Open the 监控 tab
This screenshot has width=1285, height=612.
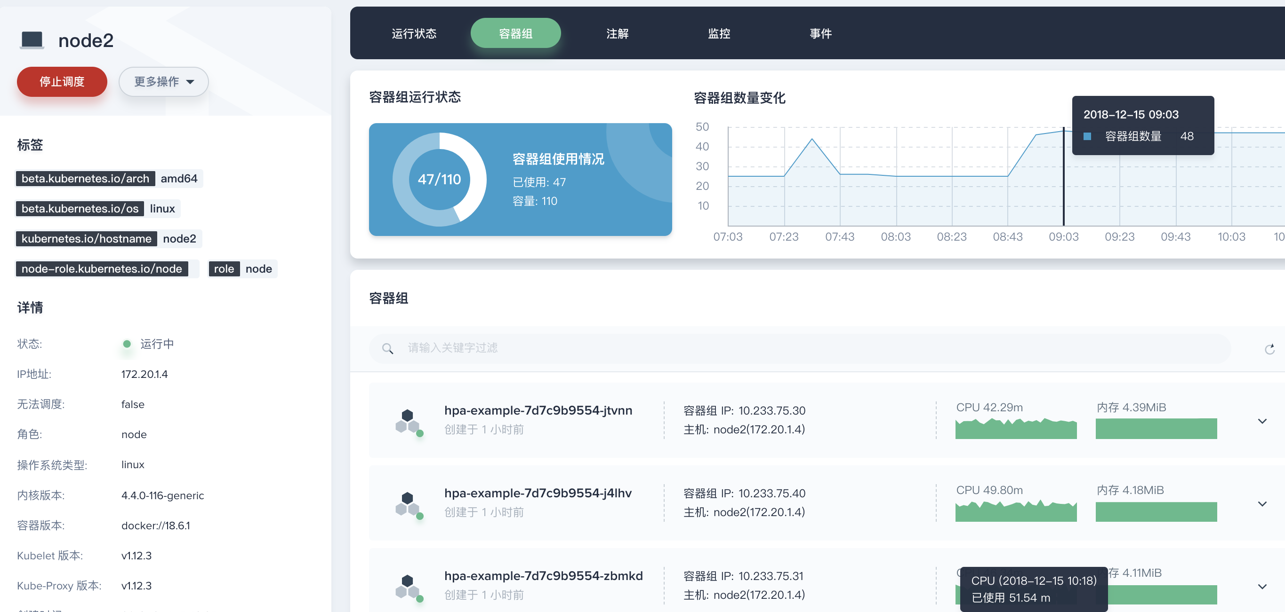(719, 33)
